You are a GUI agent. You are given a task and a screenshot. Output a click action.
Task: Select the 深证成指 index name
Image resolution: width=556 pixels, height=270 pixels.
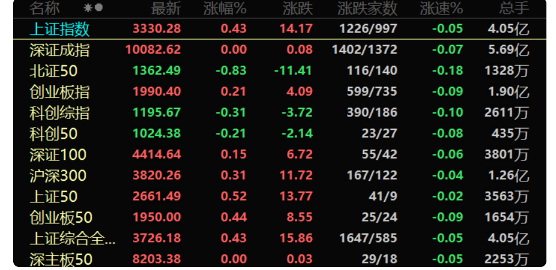click(59, 50)
